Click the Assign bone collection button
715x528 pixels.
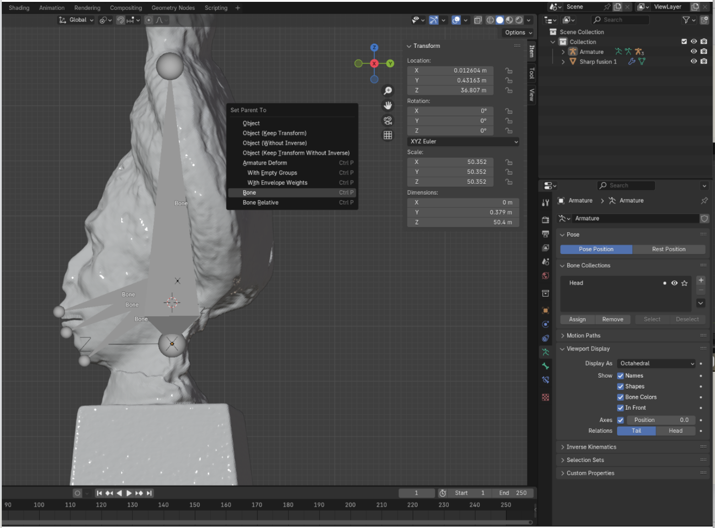pyautogui.click(x=577, y=320)
